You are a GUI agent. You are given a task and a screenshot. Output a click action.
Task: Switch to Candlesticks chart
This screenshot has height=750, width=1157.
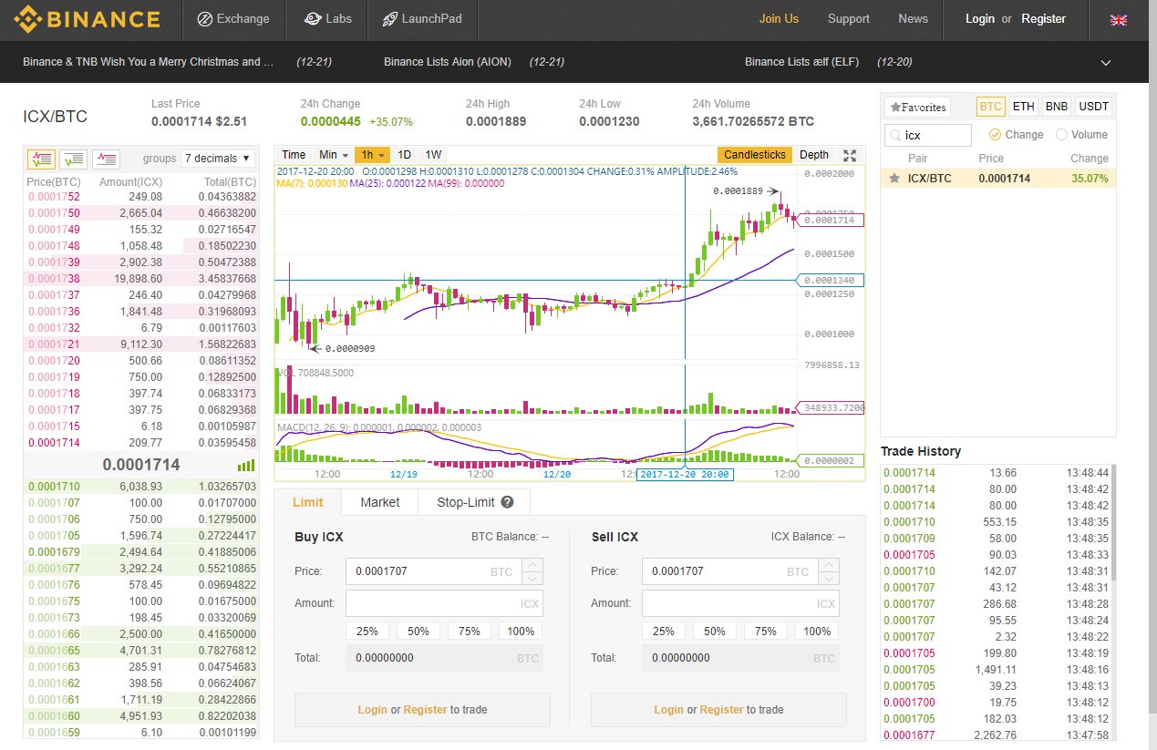755,155
